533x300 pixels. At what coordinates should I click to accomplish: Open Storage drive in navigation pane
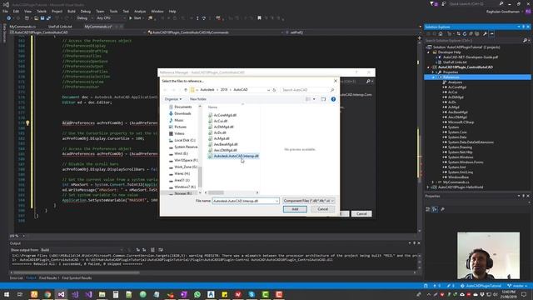tap(183, 193)
